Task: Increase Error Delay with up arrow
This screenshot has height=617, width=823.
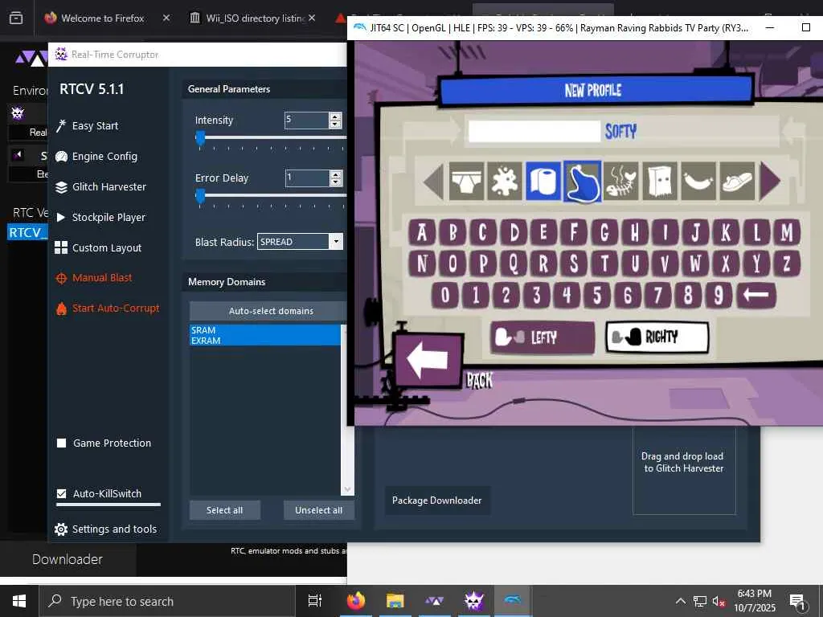Action: 336,174
